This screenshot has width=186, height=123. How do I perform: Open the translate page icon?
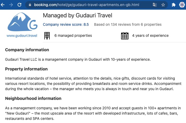[155, 5]
